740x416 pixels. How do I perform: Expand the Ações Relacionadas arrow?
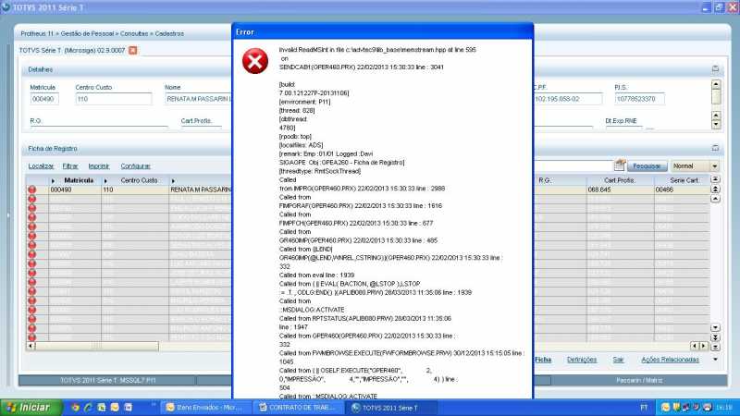tap(715, 360)
